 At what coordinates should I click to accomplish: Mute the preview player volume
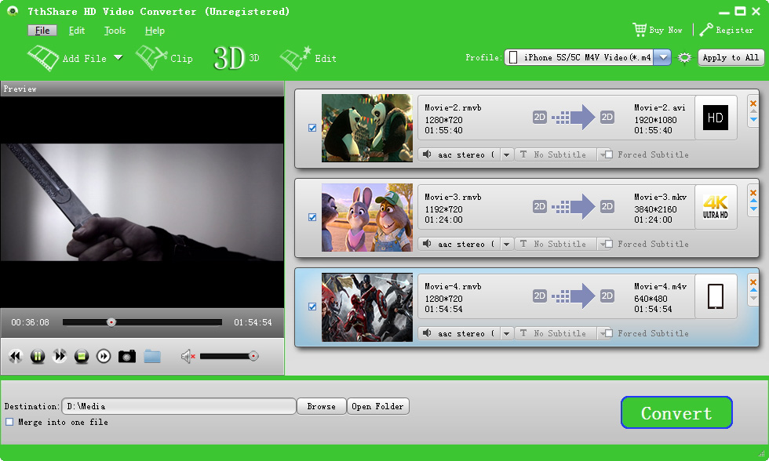click(x=188, y=357)
